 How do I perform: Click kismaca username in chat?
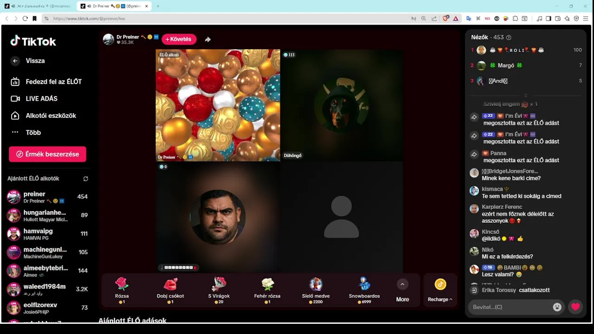492,189
